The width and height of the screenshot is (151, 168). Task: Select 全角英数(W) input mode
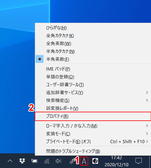[93, 43]
